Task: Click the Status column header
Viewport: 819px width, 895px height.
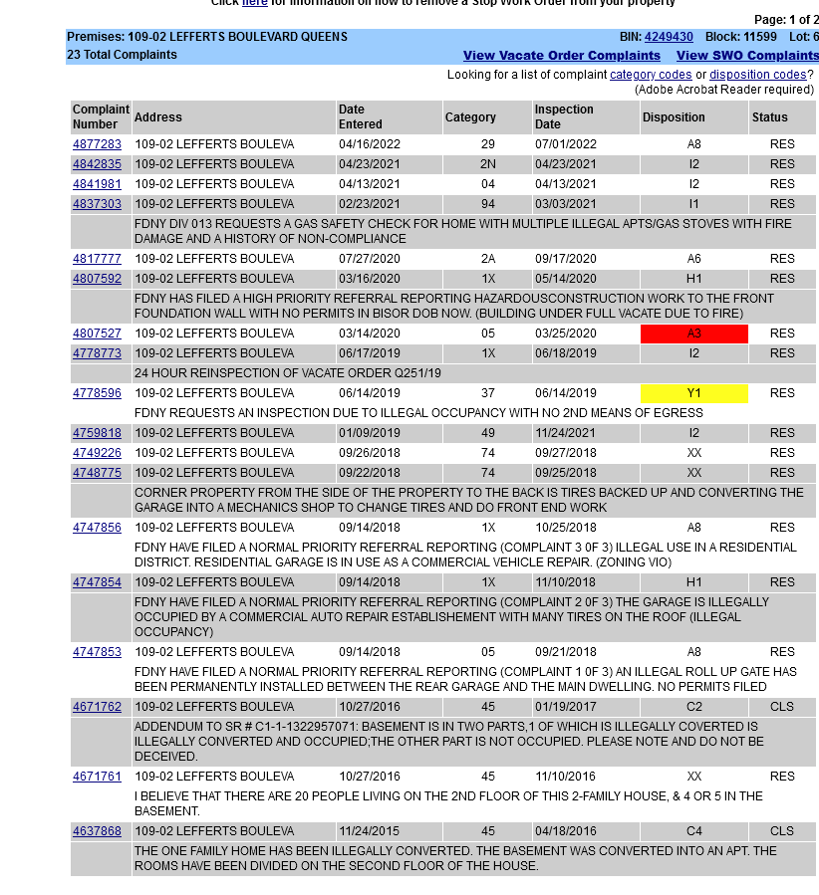Action: (782, 117)
